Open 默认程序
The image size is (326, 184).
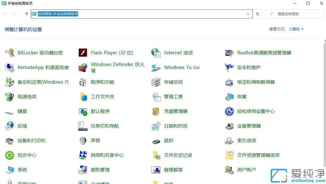pyautogui.click(x=100, y=111)
